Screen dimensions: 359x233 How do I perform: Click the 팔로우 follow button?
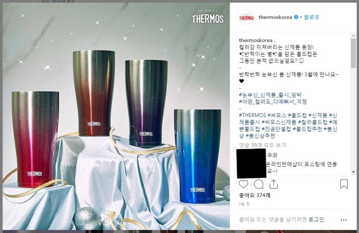click(x=311, y=17)
